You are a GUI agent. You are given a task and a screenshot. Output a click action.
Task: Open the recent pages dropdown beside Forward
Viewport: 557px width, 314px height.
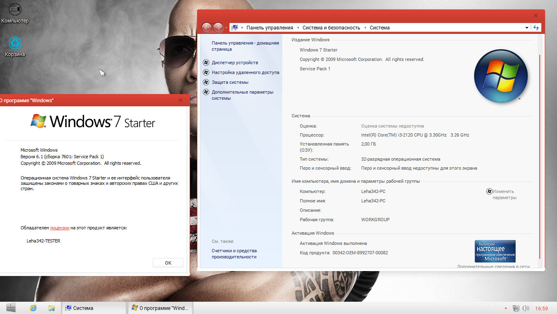(x=226, y=28)
